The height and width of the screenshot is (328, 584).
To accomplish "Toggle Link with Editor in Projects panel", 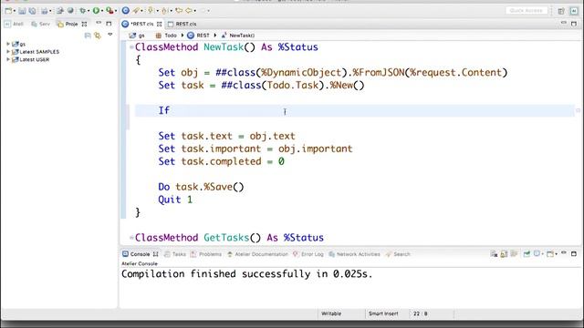I will pyautogui.click(x=98, y=36).
